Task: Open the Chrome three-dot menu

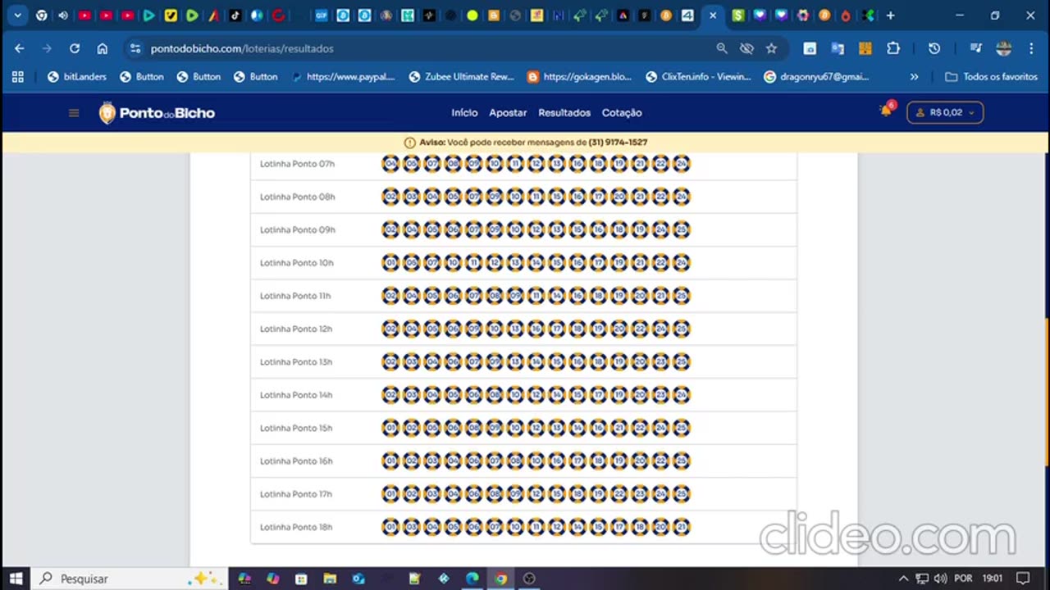Action: point(1031,48)
